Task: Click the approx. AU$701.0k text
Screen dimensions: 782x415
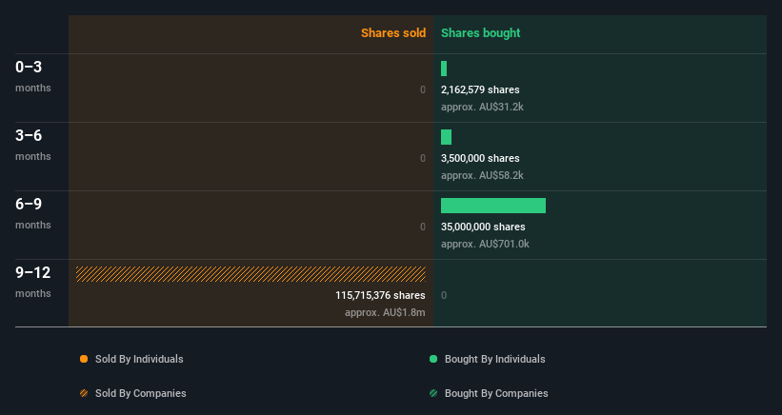Action: pyautogui.click(x=485, y=244)
